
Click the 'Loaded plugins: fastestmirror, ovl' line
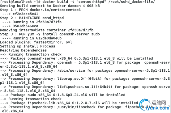pyautogui.click(x=36, y=42)
